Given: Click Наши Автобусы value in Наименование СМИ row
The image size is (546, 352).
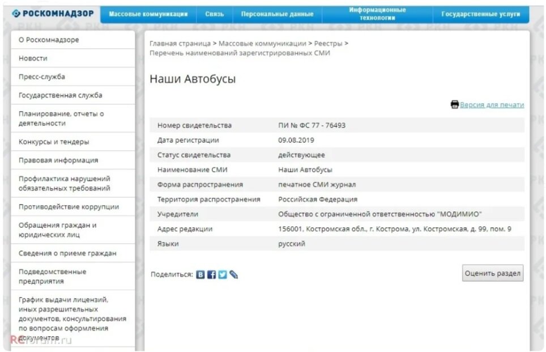Looking at the screenshot, I should pyautogui.click(x=305, y=169).
